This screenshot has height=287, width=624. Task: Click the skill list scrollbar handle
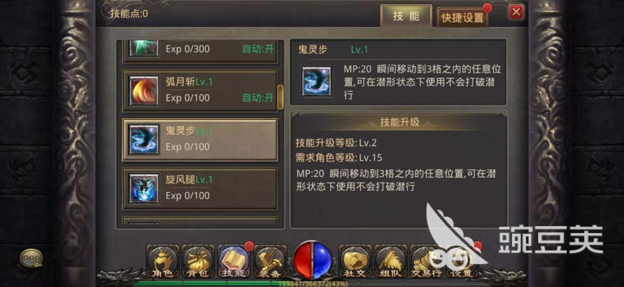point(280,97)
